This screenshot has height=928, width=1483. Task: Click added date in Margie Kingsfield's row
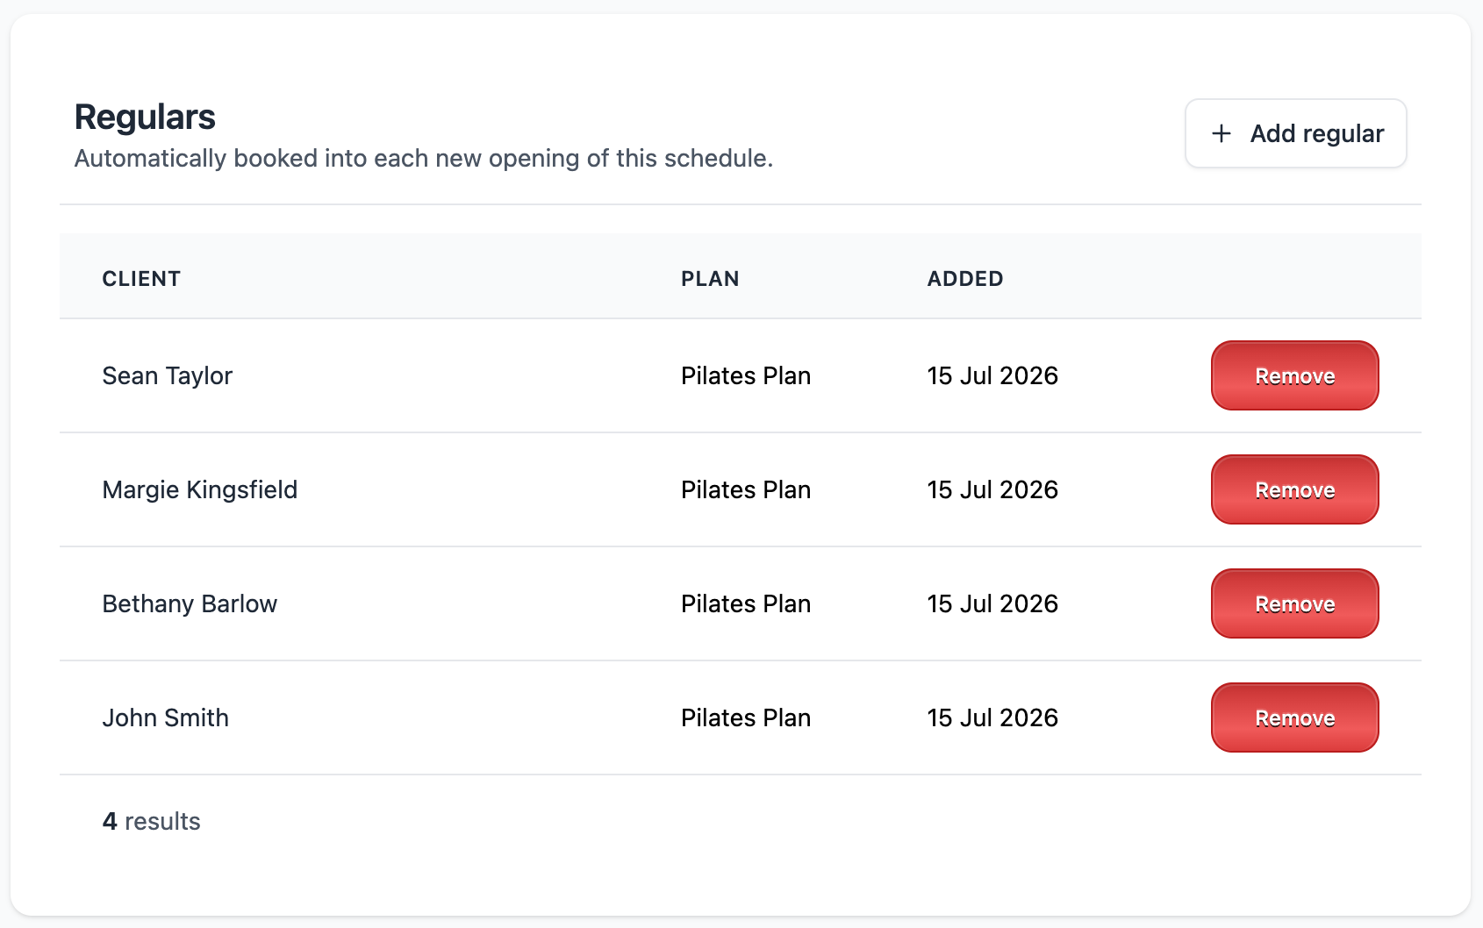pos(992,489)
